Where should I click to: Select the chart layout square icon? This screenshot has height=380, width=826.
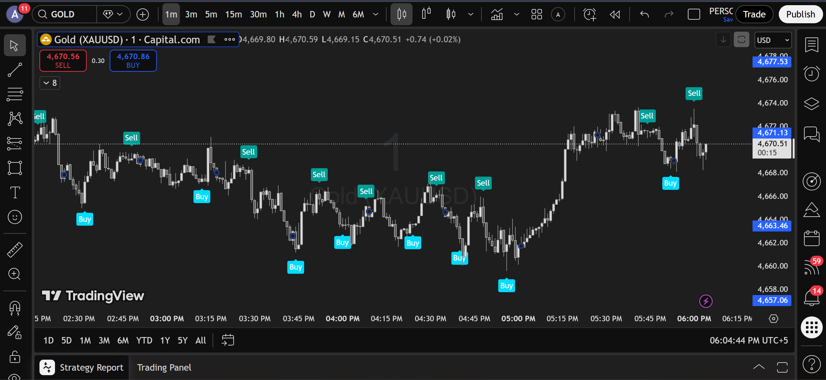tap(694, 14)
